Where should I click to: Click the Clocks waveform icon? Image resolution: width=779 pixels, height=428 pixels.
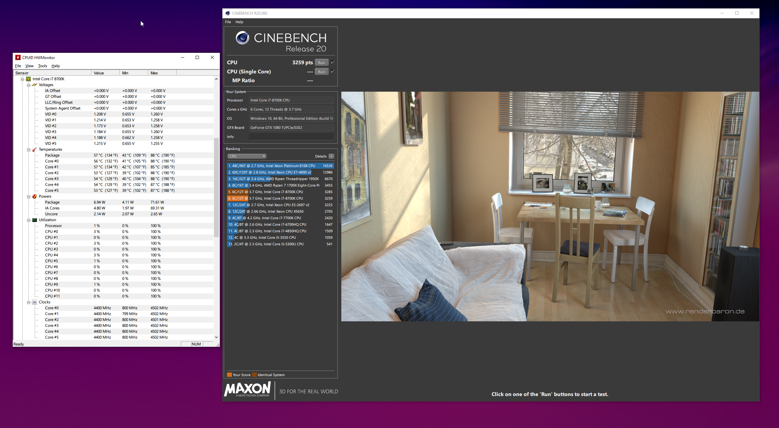click(35, 302)
